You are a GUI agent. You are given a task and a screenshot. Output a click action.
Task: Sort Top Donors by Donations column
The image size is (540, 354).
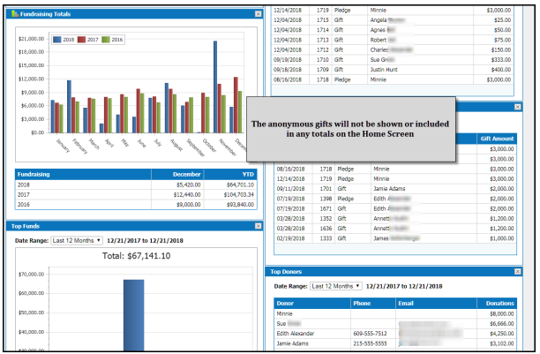pos(497,304)
